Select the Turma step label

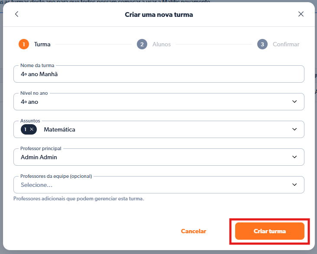pos(42,44)
